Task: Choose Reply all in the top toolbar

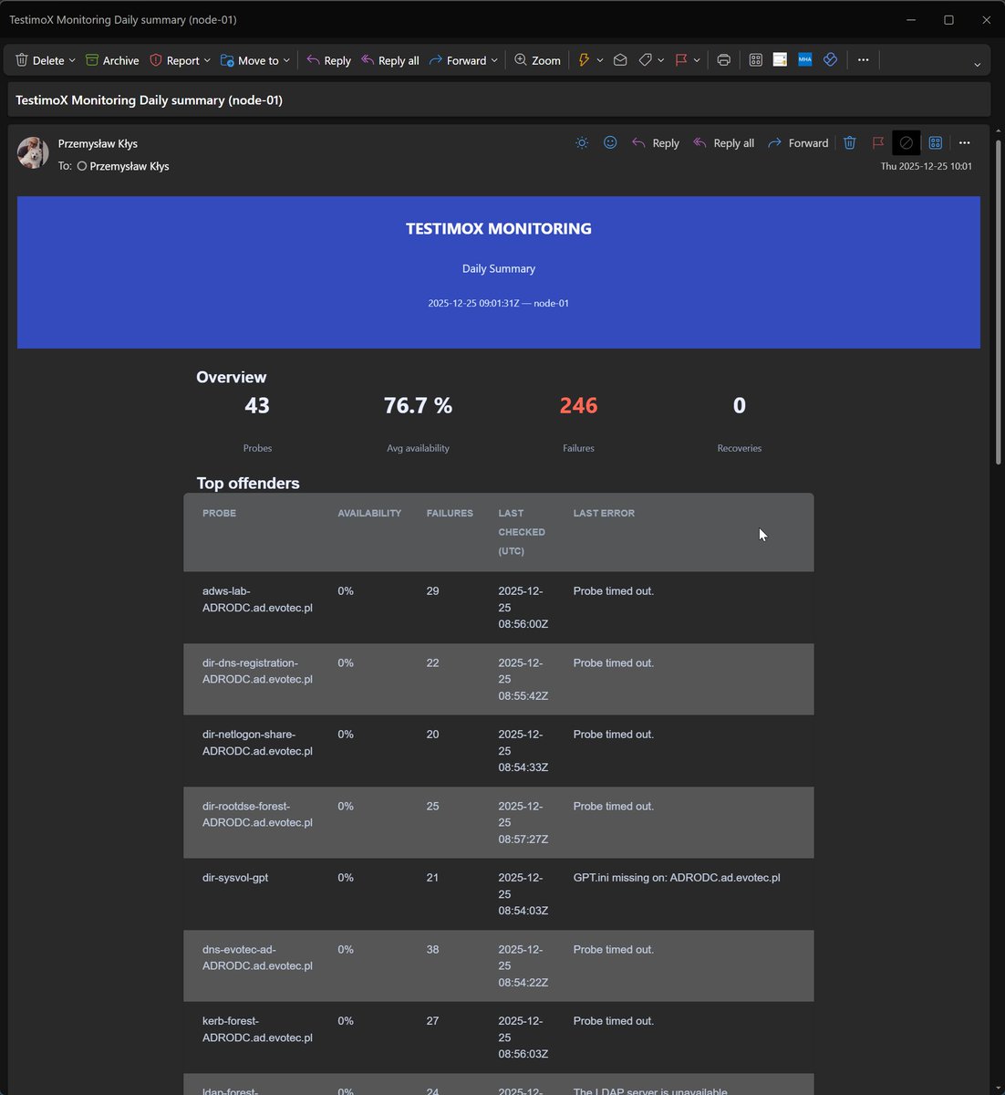Action: coord(390,60)
